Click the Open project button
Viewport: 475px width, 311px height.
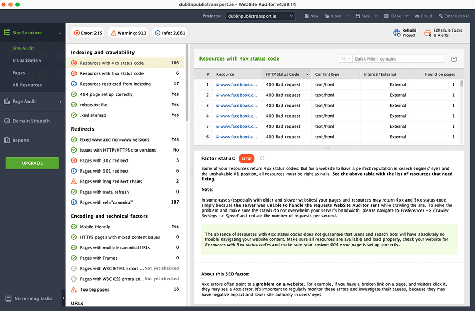(333, 16)
